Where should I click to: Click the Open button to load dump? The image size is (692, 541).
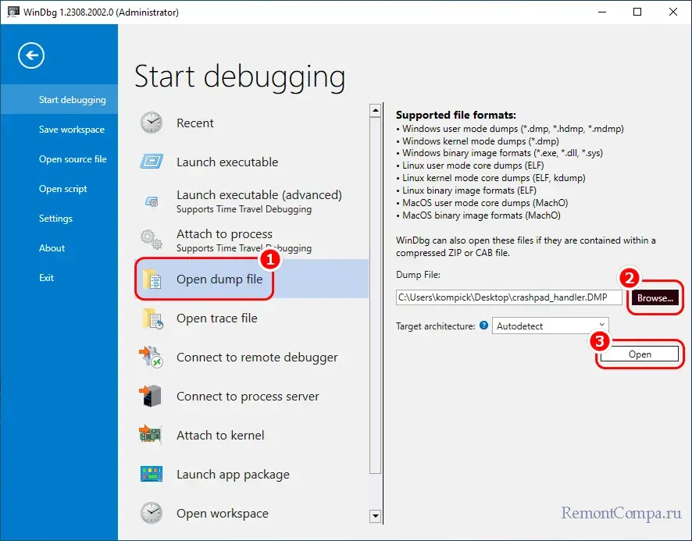(x=639, y=354)
